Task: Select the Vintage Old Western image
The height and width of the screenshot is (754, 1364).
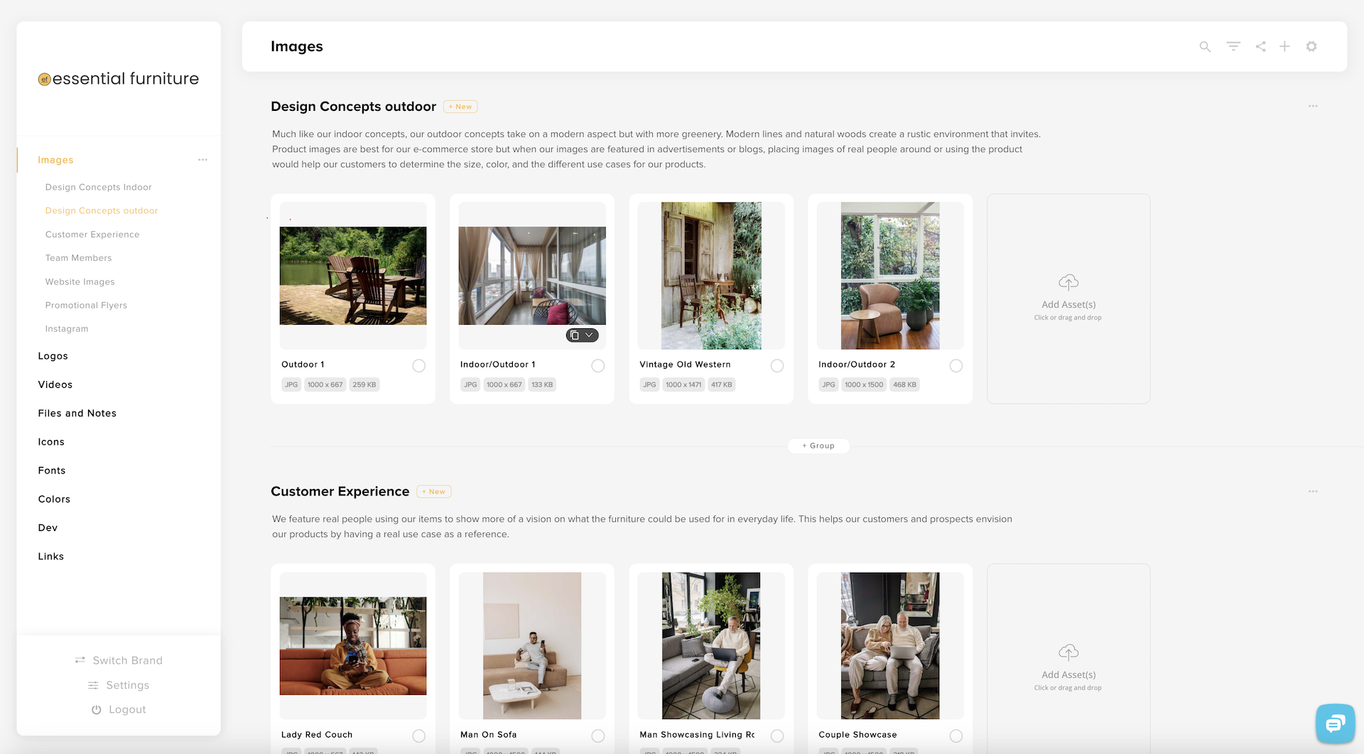Action: 777,365
